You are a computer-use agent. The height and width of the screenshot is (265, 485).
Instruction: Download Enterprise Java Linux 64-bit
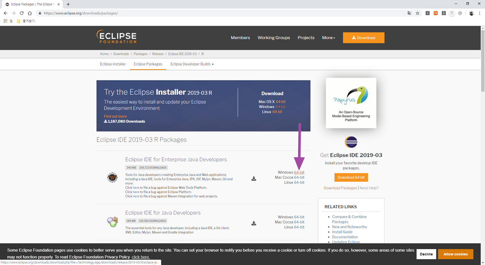tap(299, 182)
